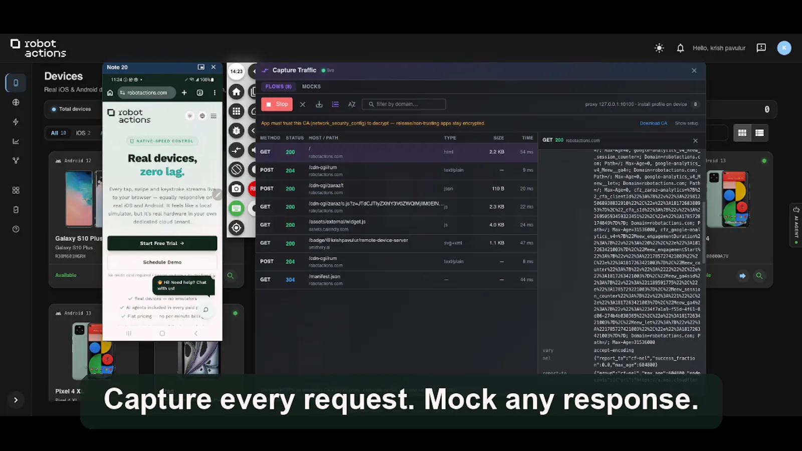Tap the Schedule Demo button
The width and height of the screenshot is (802, 451).
tap(162, 262)
